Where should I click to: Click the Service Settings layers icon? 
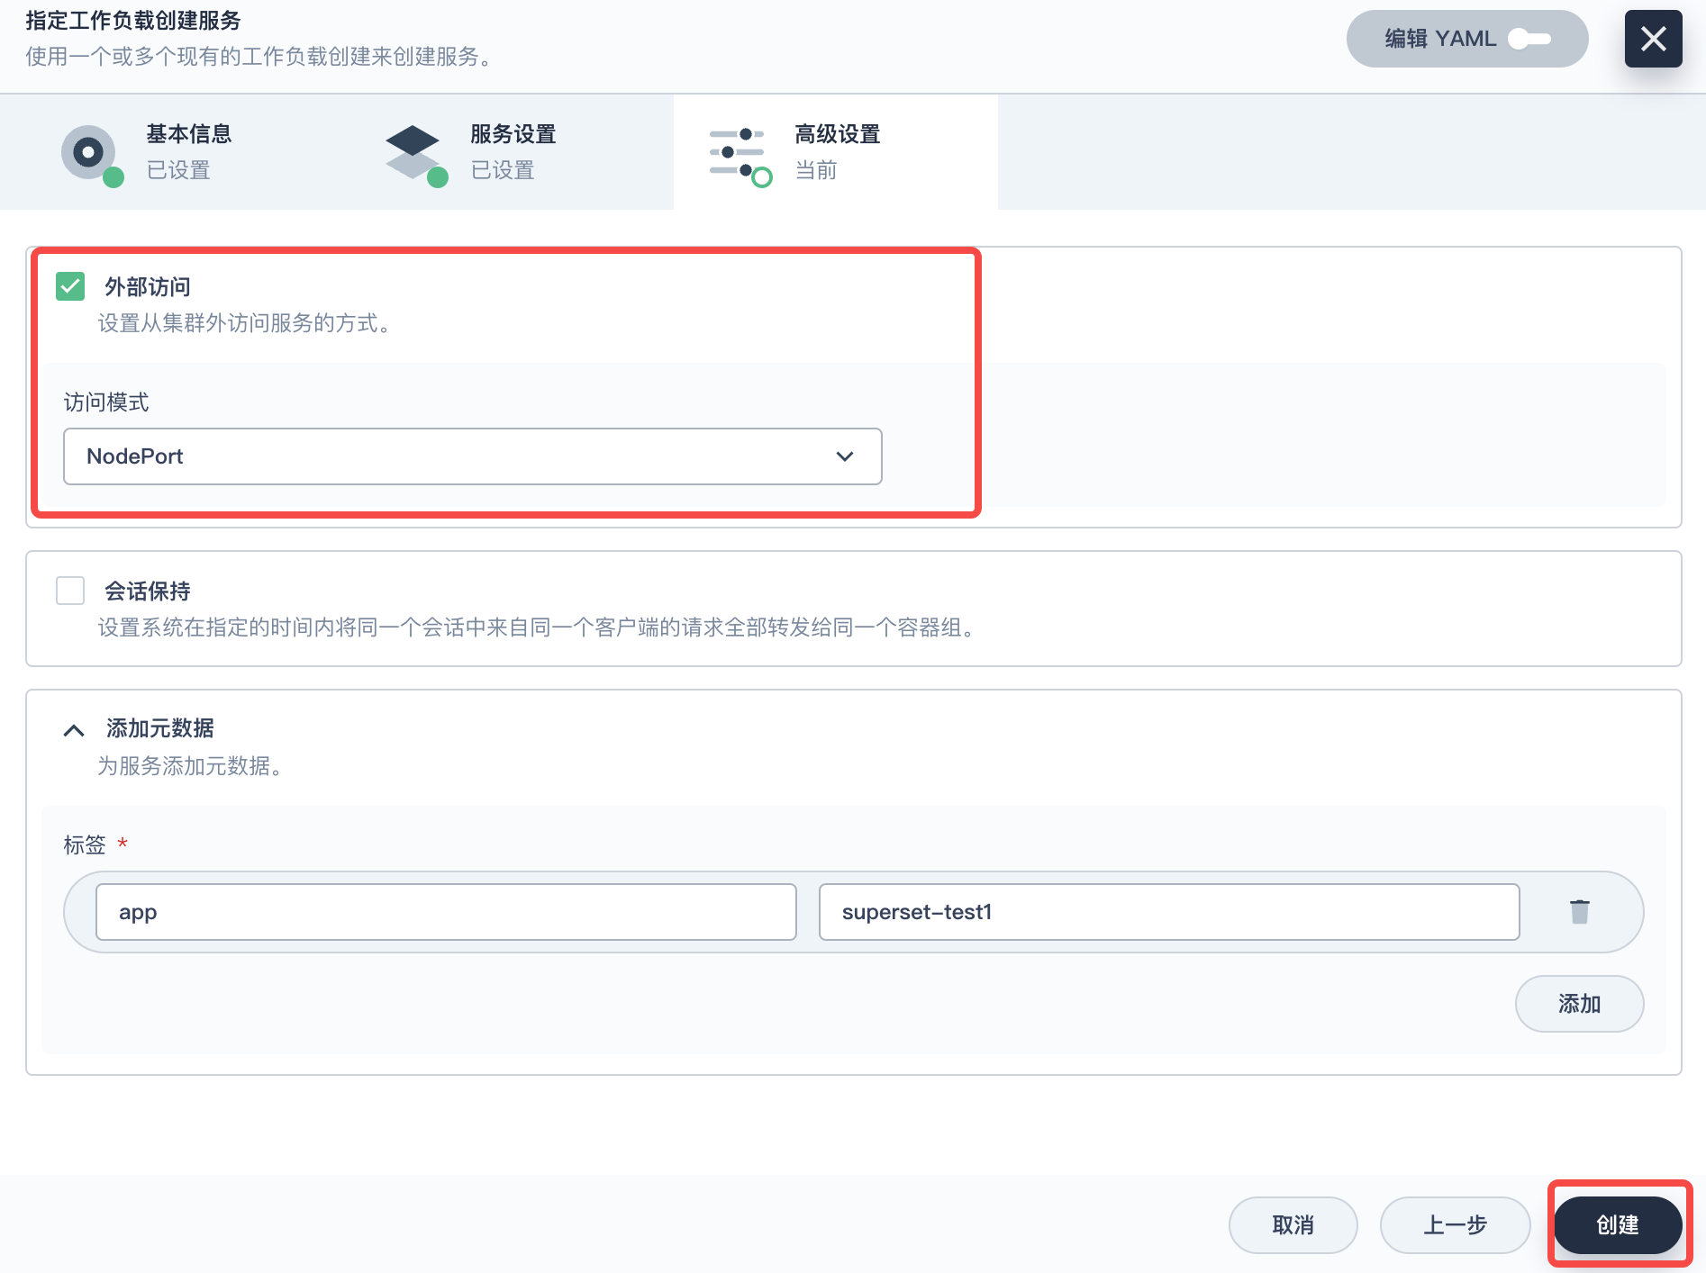[413, 151]
